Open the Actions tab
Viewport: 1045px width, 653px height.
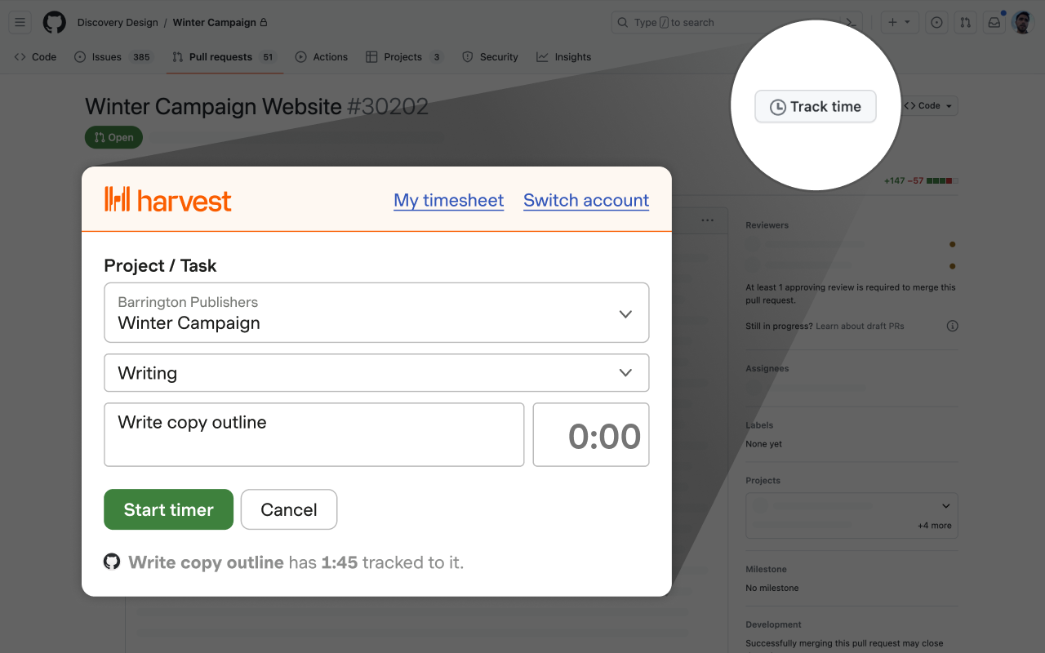321,57
